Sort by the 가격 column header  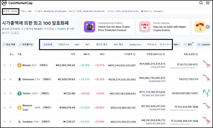[73, 54]
